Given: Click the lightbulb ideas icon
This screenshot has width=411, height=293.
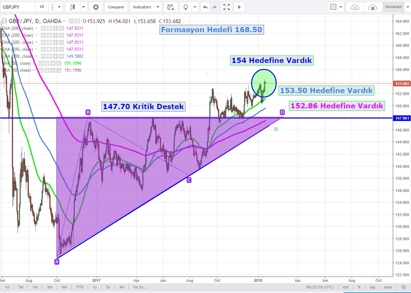Looking at the screenshot, I should point(186,7).
